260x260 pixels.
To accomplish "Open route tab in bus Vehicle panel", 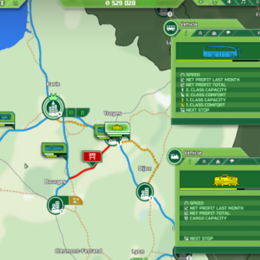I will coord(200,33).
